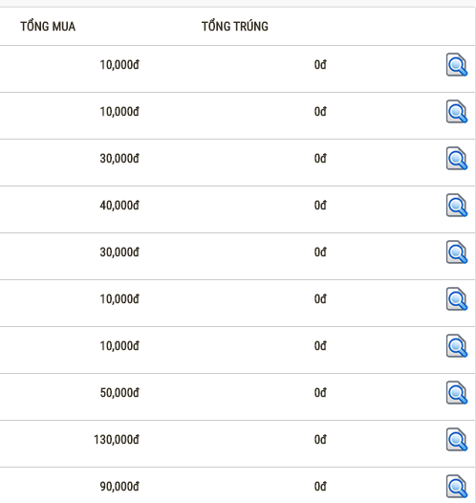
Task: Open details icon for the 40,000đ row
Action: (x=457, y=206)
